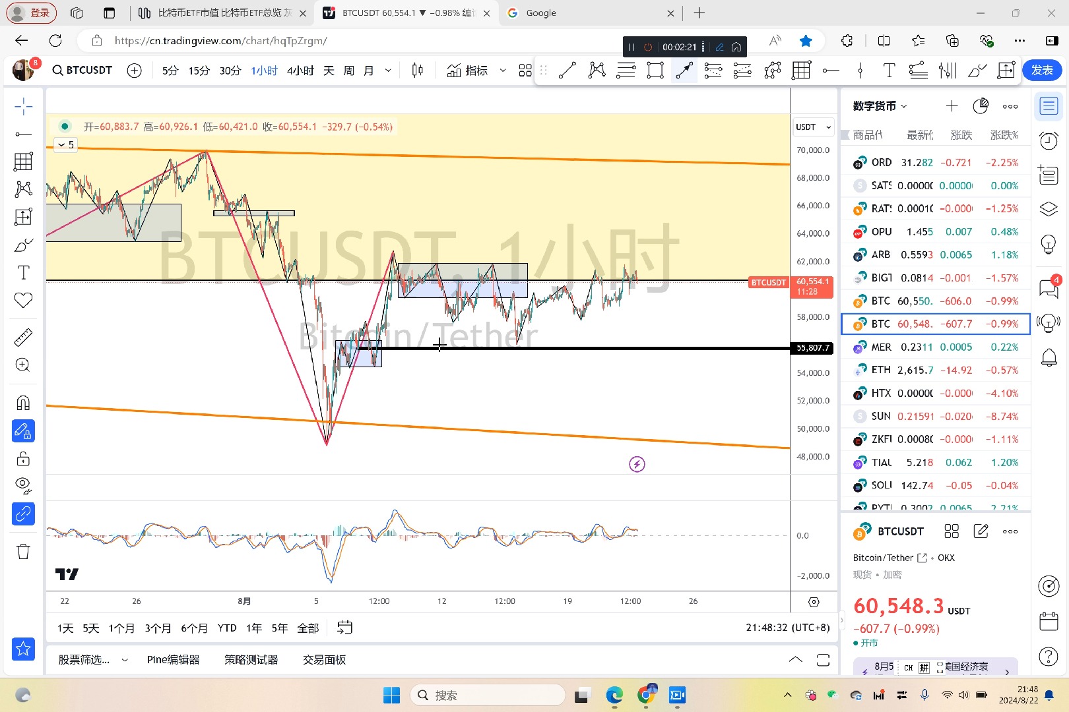
Task: Select the zoom in tool
Action: [23, 365]
